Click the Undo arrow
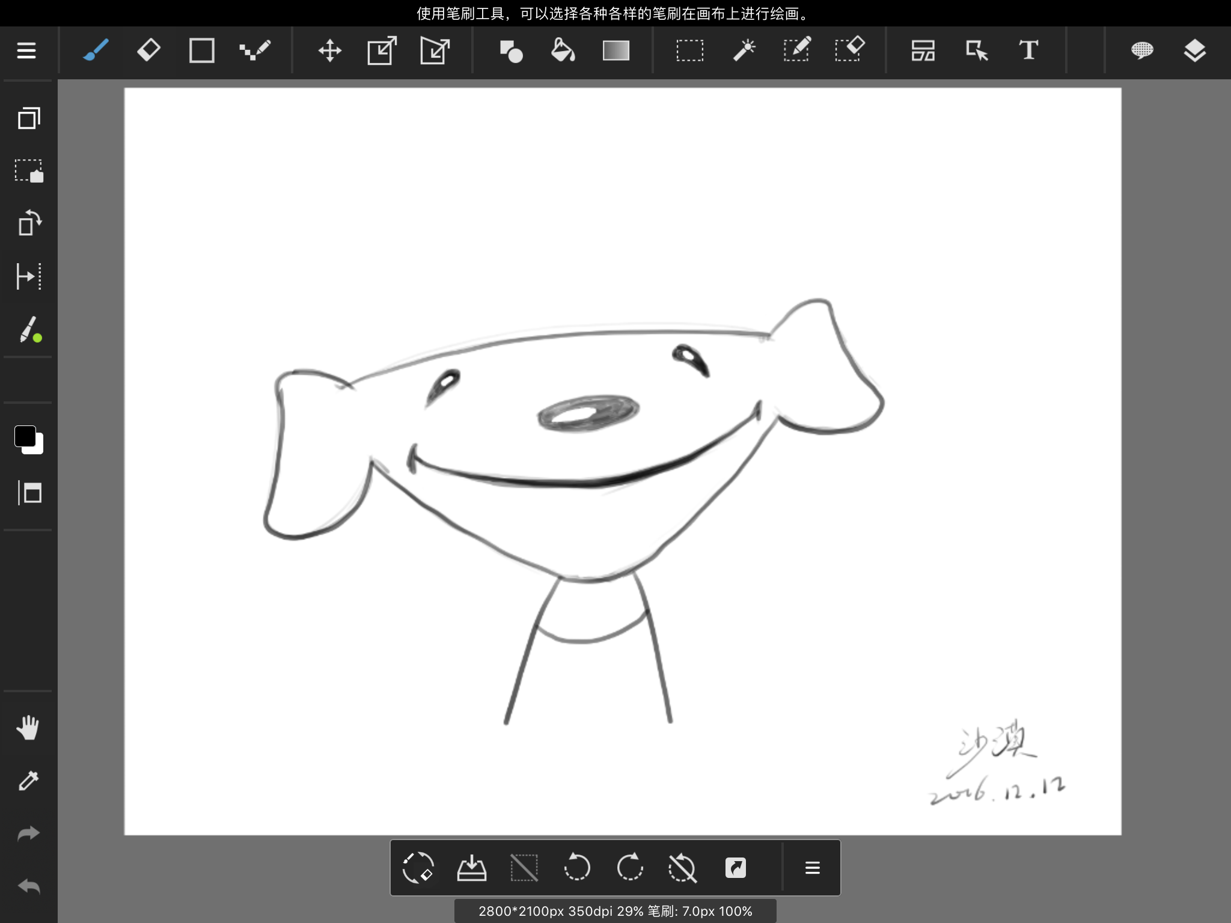The image size is (1231, 923). [x=28, y=886]
